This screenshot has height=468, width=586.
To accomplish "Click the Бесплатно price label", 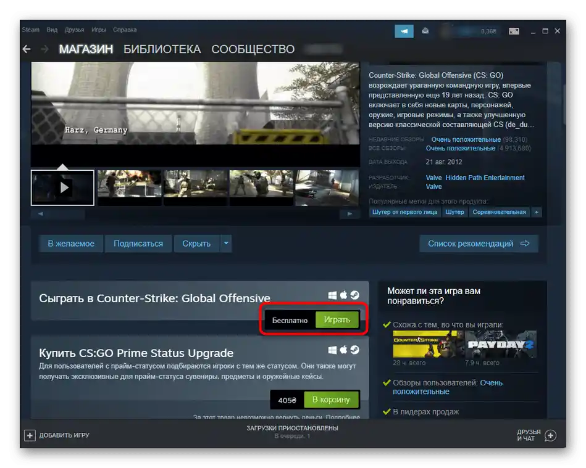I will point(290,320).
